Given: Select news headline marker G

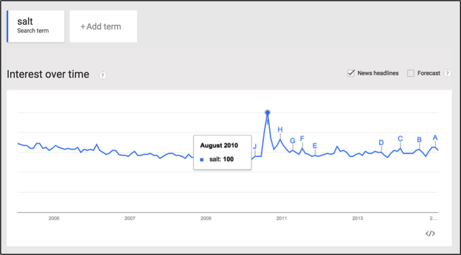Looking at the screenshot, I should 292,140.
